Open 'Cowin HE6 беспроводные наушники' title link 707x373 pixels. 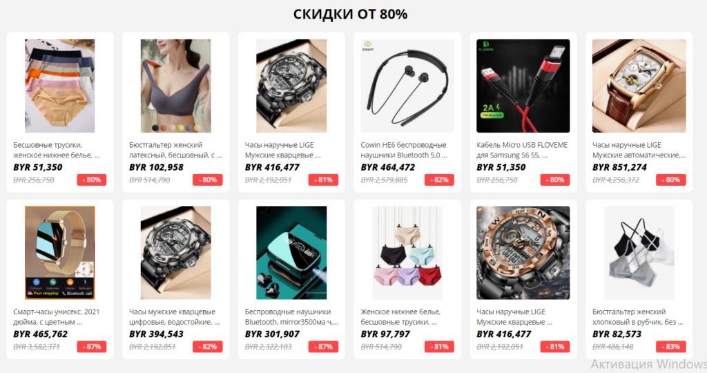click(404, 150)
